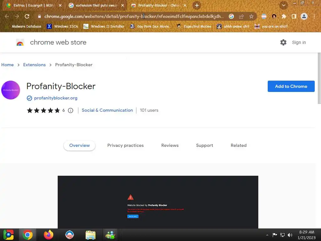Open the Related tab
This screenshot has width=321, height=241.
click(239, 146)
